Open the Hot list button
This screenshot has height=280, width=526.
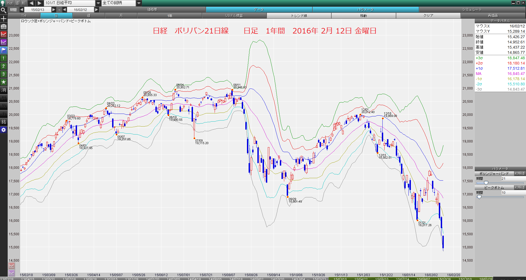(10, 3)
